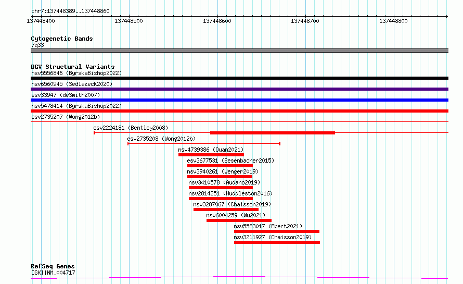Select the red nsv6004259 variant bar
463x284 pixels.
point(239,220)
